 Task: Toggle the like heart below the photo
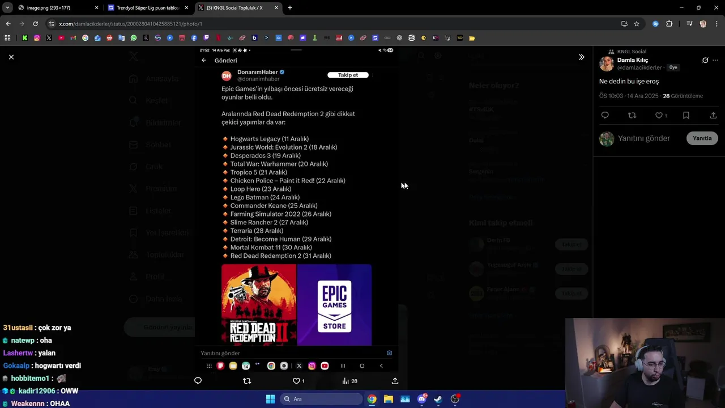click(296, 381)
